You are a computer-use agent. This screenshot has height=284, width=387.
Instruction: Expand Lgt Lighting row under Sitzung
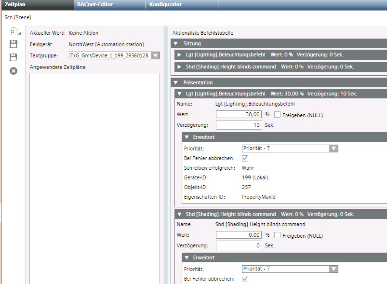tap(180, 54)
